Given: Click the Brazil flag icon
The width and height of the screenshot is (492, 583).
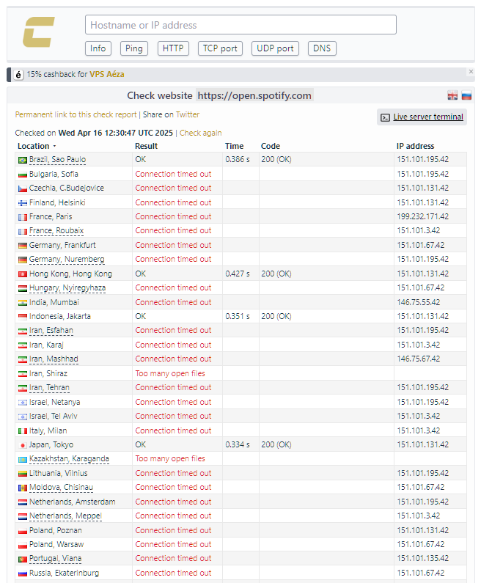Looking at the screenshot, I should tap(22, 160).
